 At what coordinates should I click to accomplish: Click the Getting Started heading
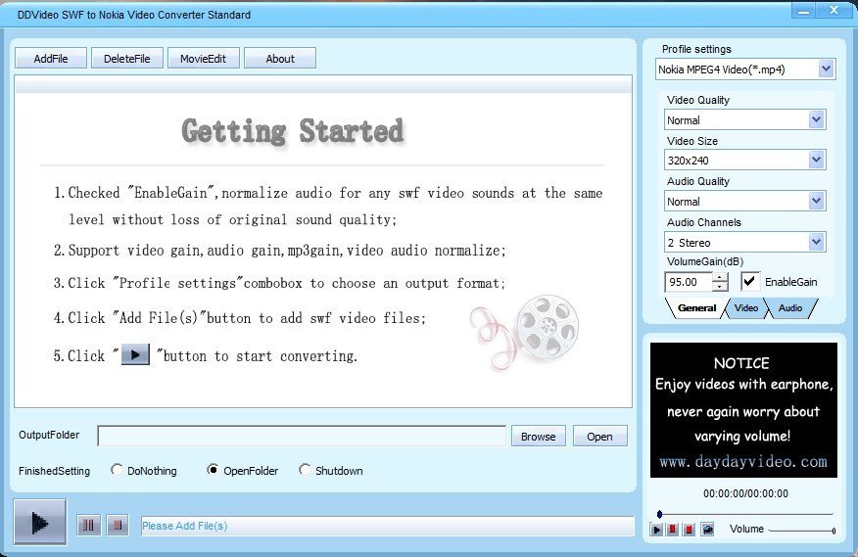tap(293, 132)
